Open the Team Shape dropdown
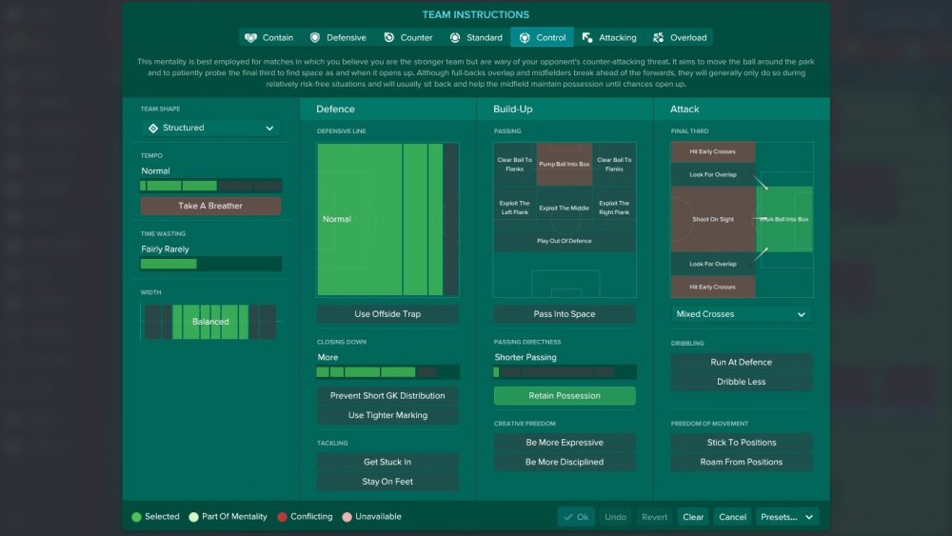The width and height of the screenshot is (952, 536). tap(210, 129)
